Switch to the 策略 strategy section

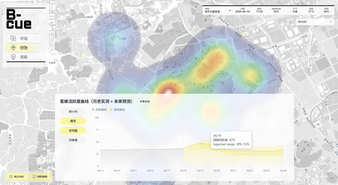24,57
